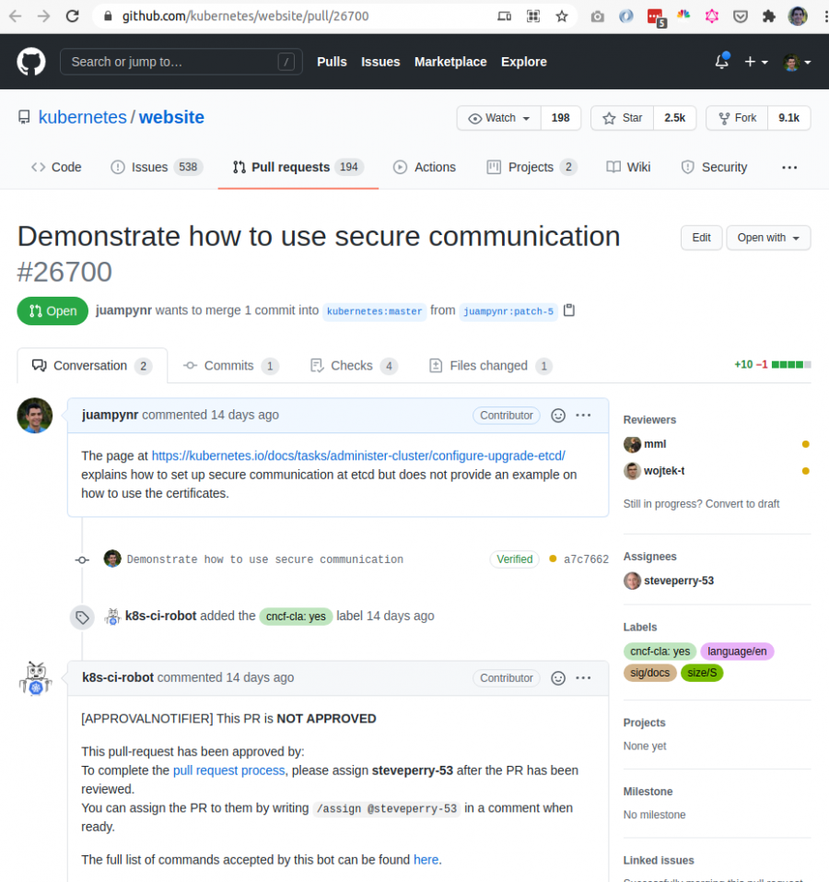This screenshot has width=829, height=882.
Task: Click the fork count 9.1k
Action: click(788, 118)
